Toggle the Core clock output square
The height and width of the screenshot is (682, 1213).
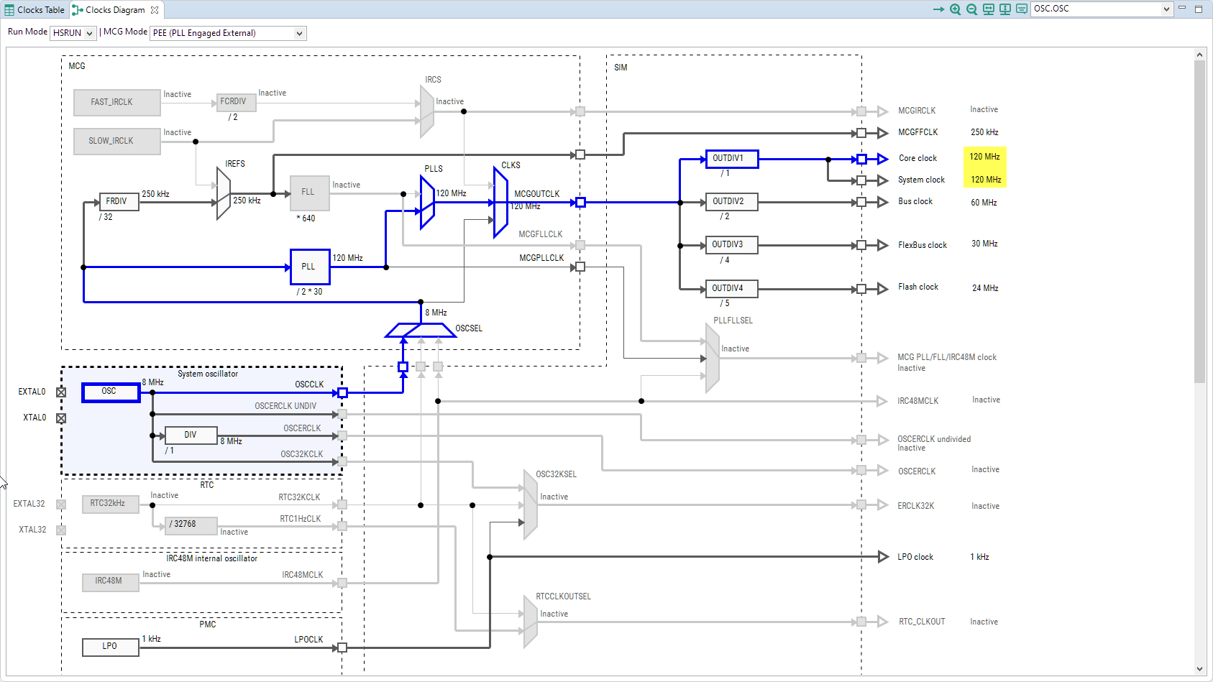pyautogui.click(x=861, y=159)
